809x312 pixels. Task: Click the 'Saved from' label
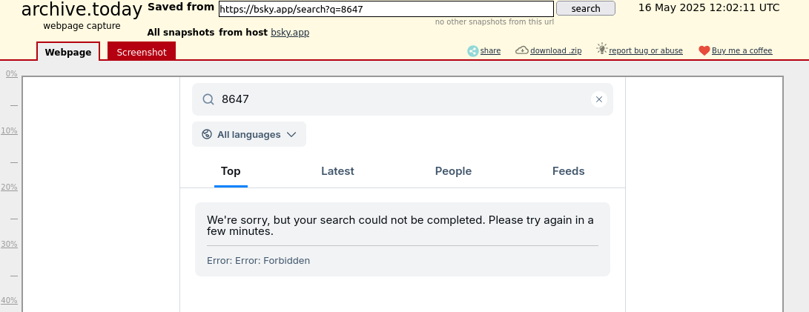point(181,7)
